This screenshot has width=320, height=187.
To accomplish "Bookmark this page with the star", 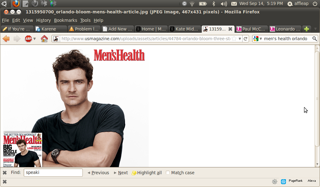I will 234,39.
